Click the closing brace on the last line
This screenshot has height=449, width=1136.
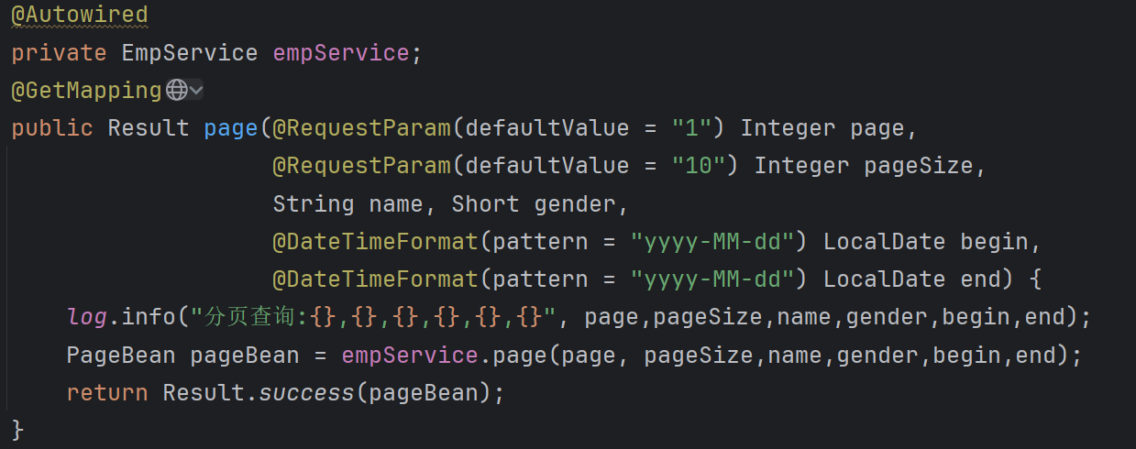click(x=17, y=429)
